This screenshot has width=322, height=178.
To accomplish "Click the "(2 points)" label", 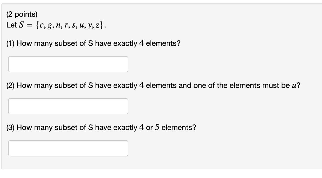I will coord(22,14).
